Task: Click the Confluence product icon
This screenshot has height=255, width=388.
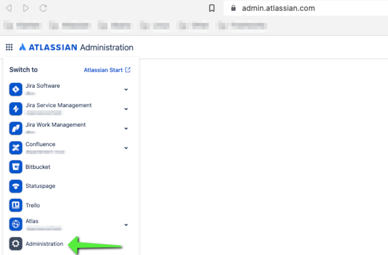Action: [x=16, y=148]
